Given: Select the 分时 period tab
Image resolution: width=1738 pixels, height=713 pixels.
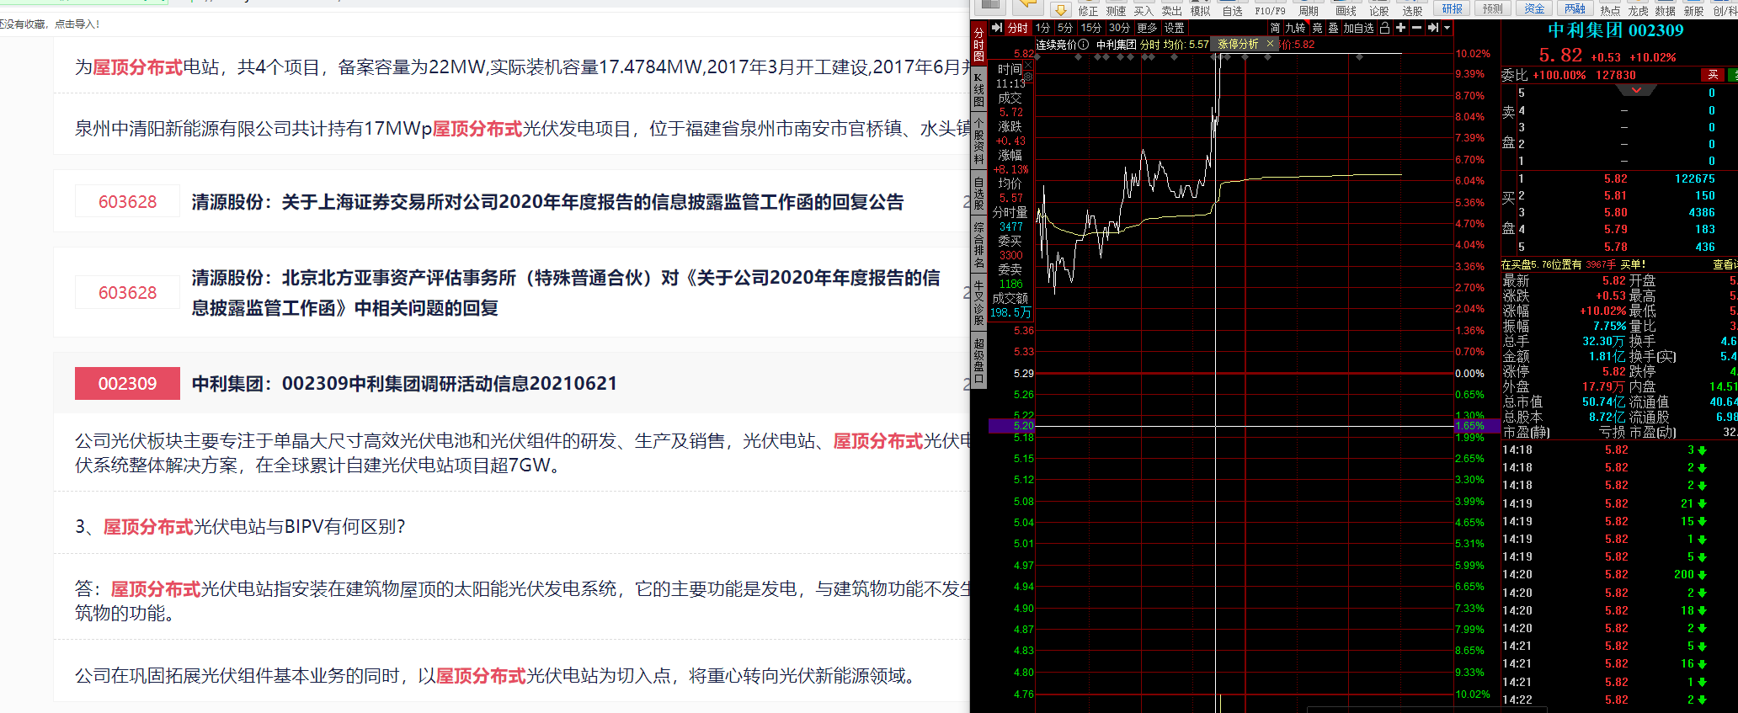Looking at the screenshot, I should (x=1018, y=28).
